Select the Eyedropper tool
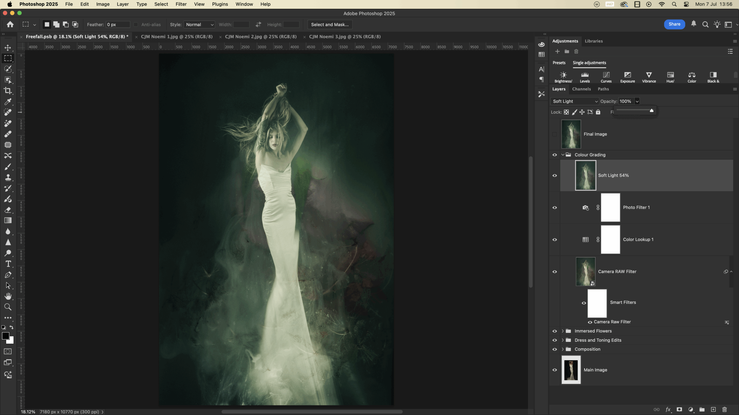Viewport: 739px width, 415px height. click(x=8, y=102)
